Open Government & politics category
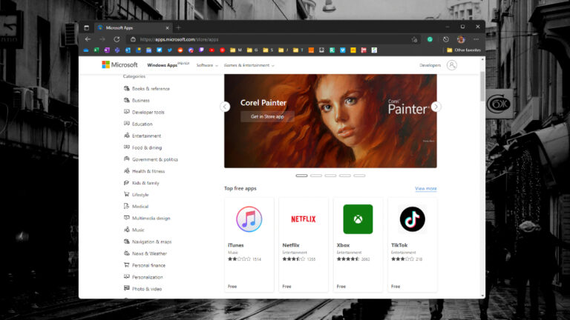 [x=151, y=159]
